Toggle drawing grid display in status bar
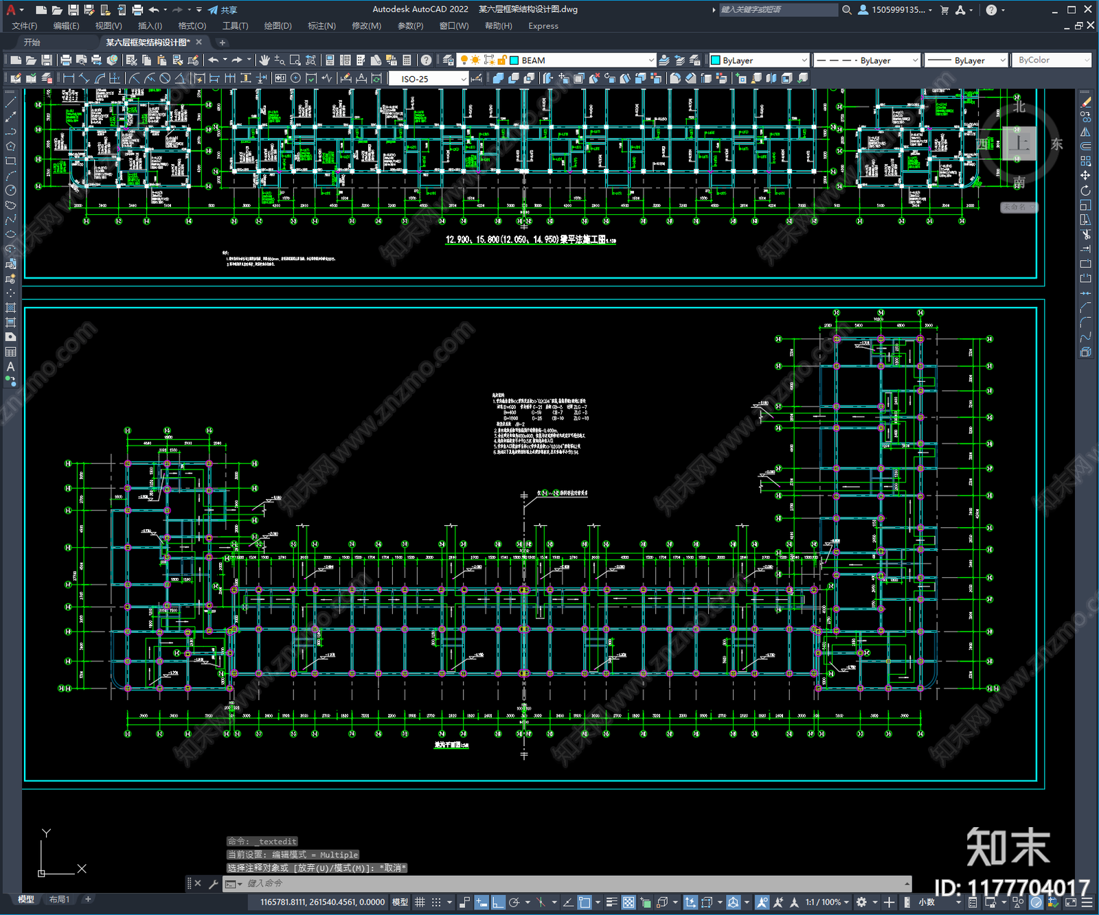 (x=420, y=902)
